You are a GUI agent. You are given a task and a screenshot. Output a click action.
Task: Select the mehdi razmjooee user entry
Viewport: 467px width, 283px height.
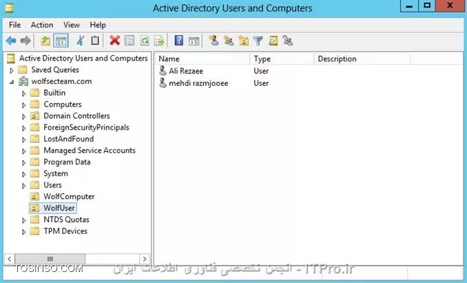click(198, 83)
